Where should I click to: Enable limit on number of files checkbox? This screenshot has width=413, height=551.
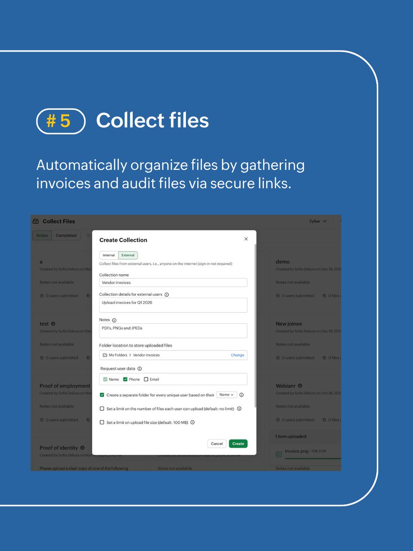(x=102, y=409)
